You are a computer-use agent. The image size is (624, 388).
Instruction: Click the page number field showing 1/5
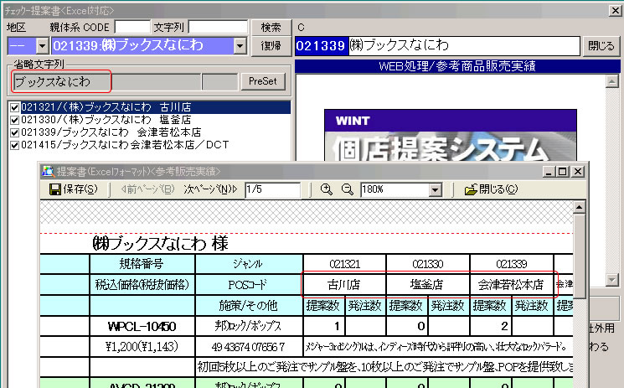272,189
